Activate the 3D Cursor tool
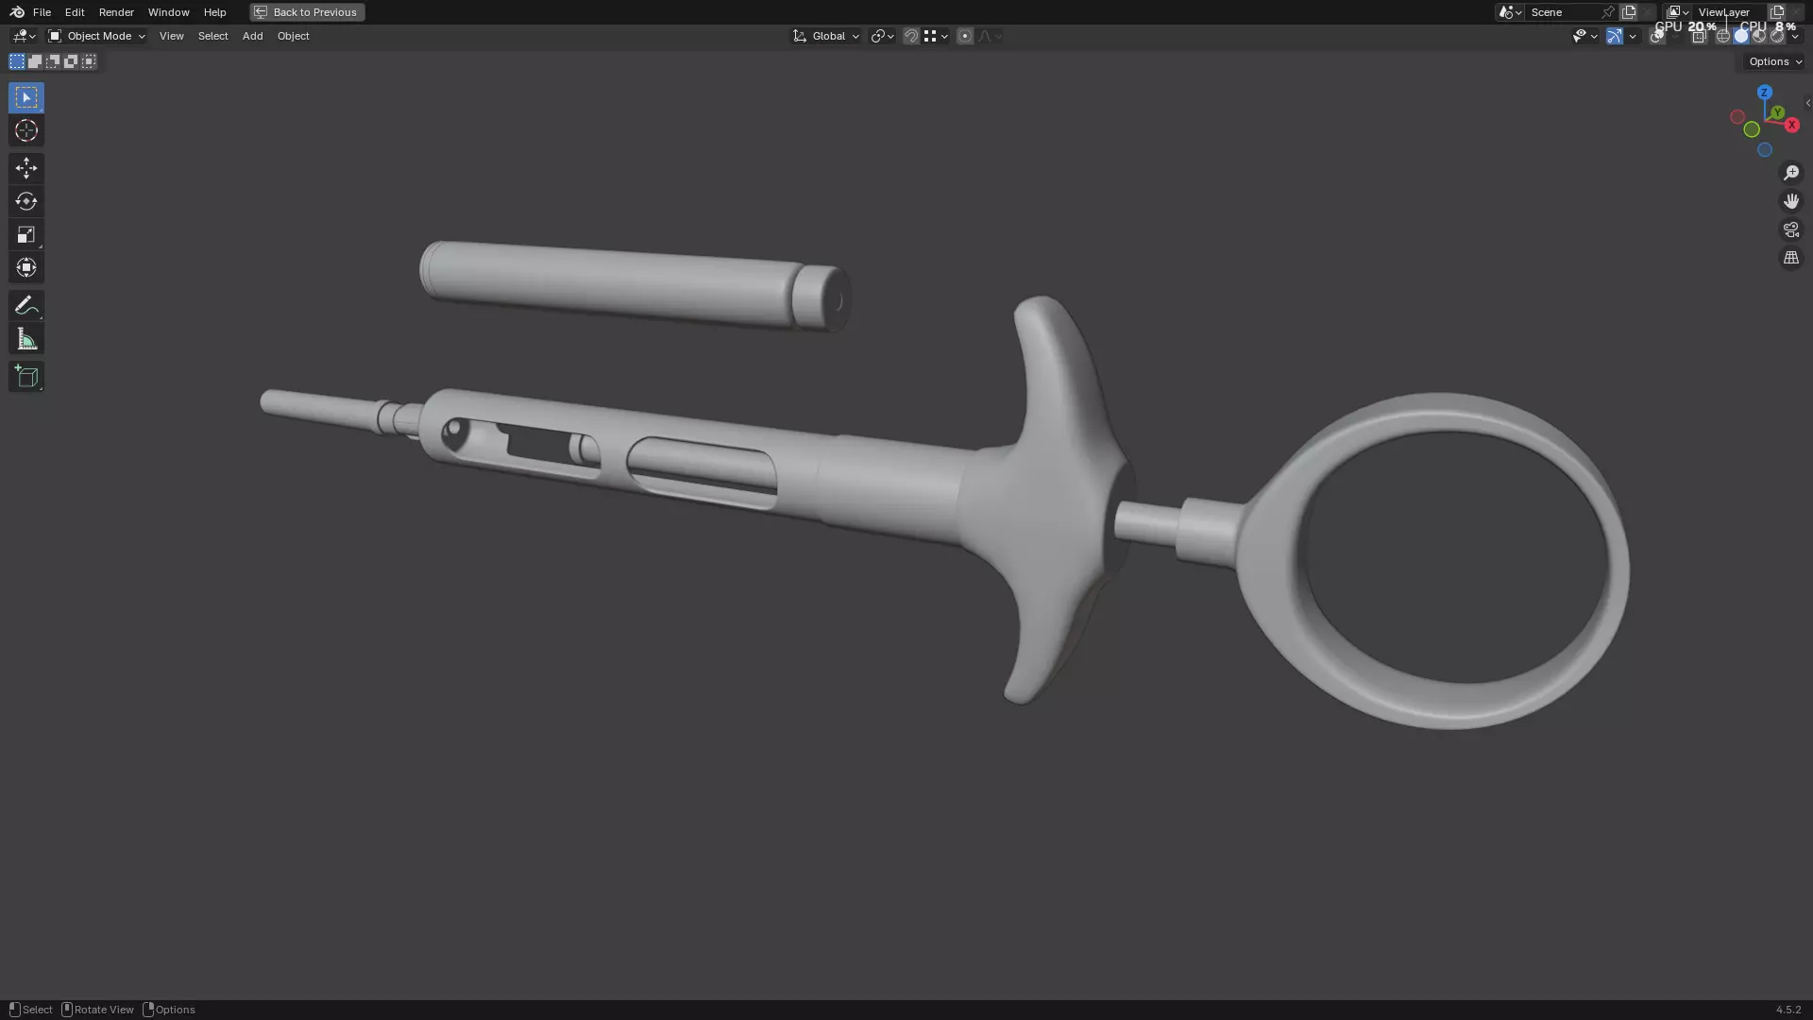Viewport: 1813px width, 1020px height. pyautogui.click(x=26, y=130)
